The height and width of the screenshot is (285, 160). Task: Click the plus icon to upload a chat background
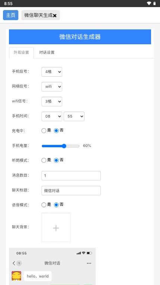(56, 227)
